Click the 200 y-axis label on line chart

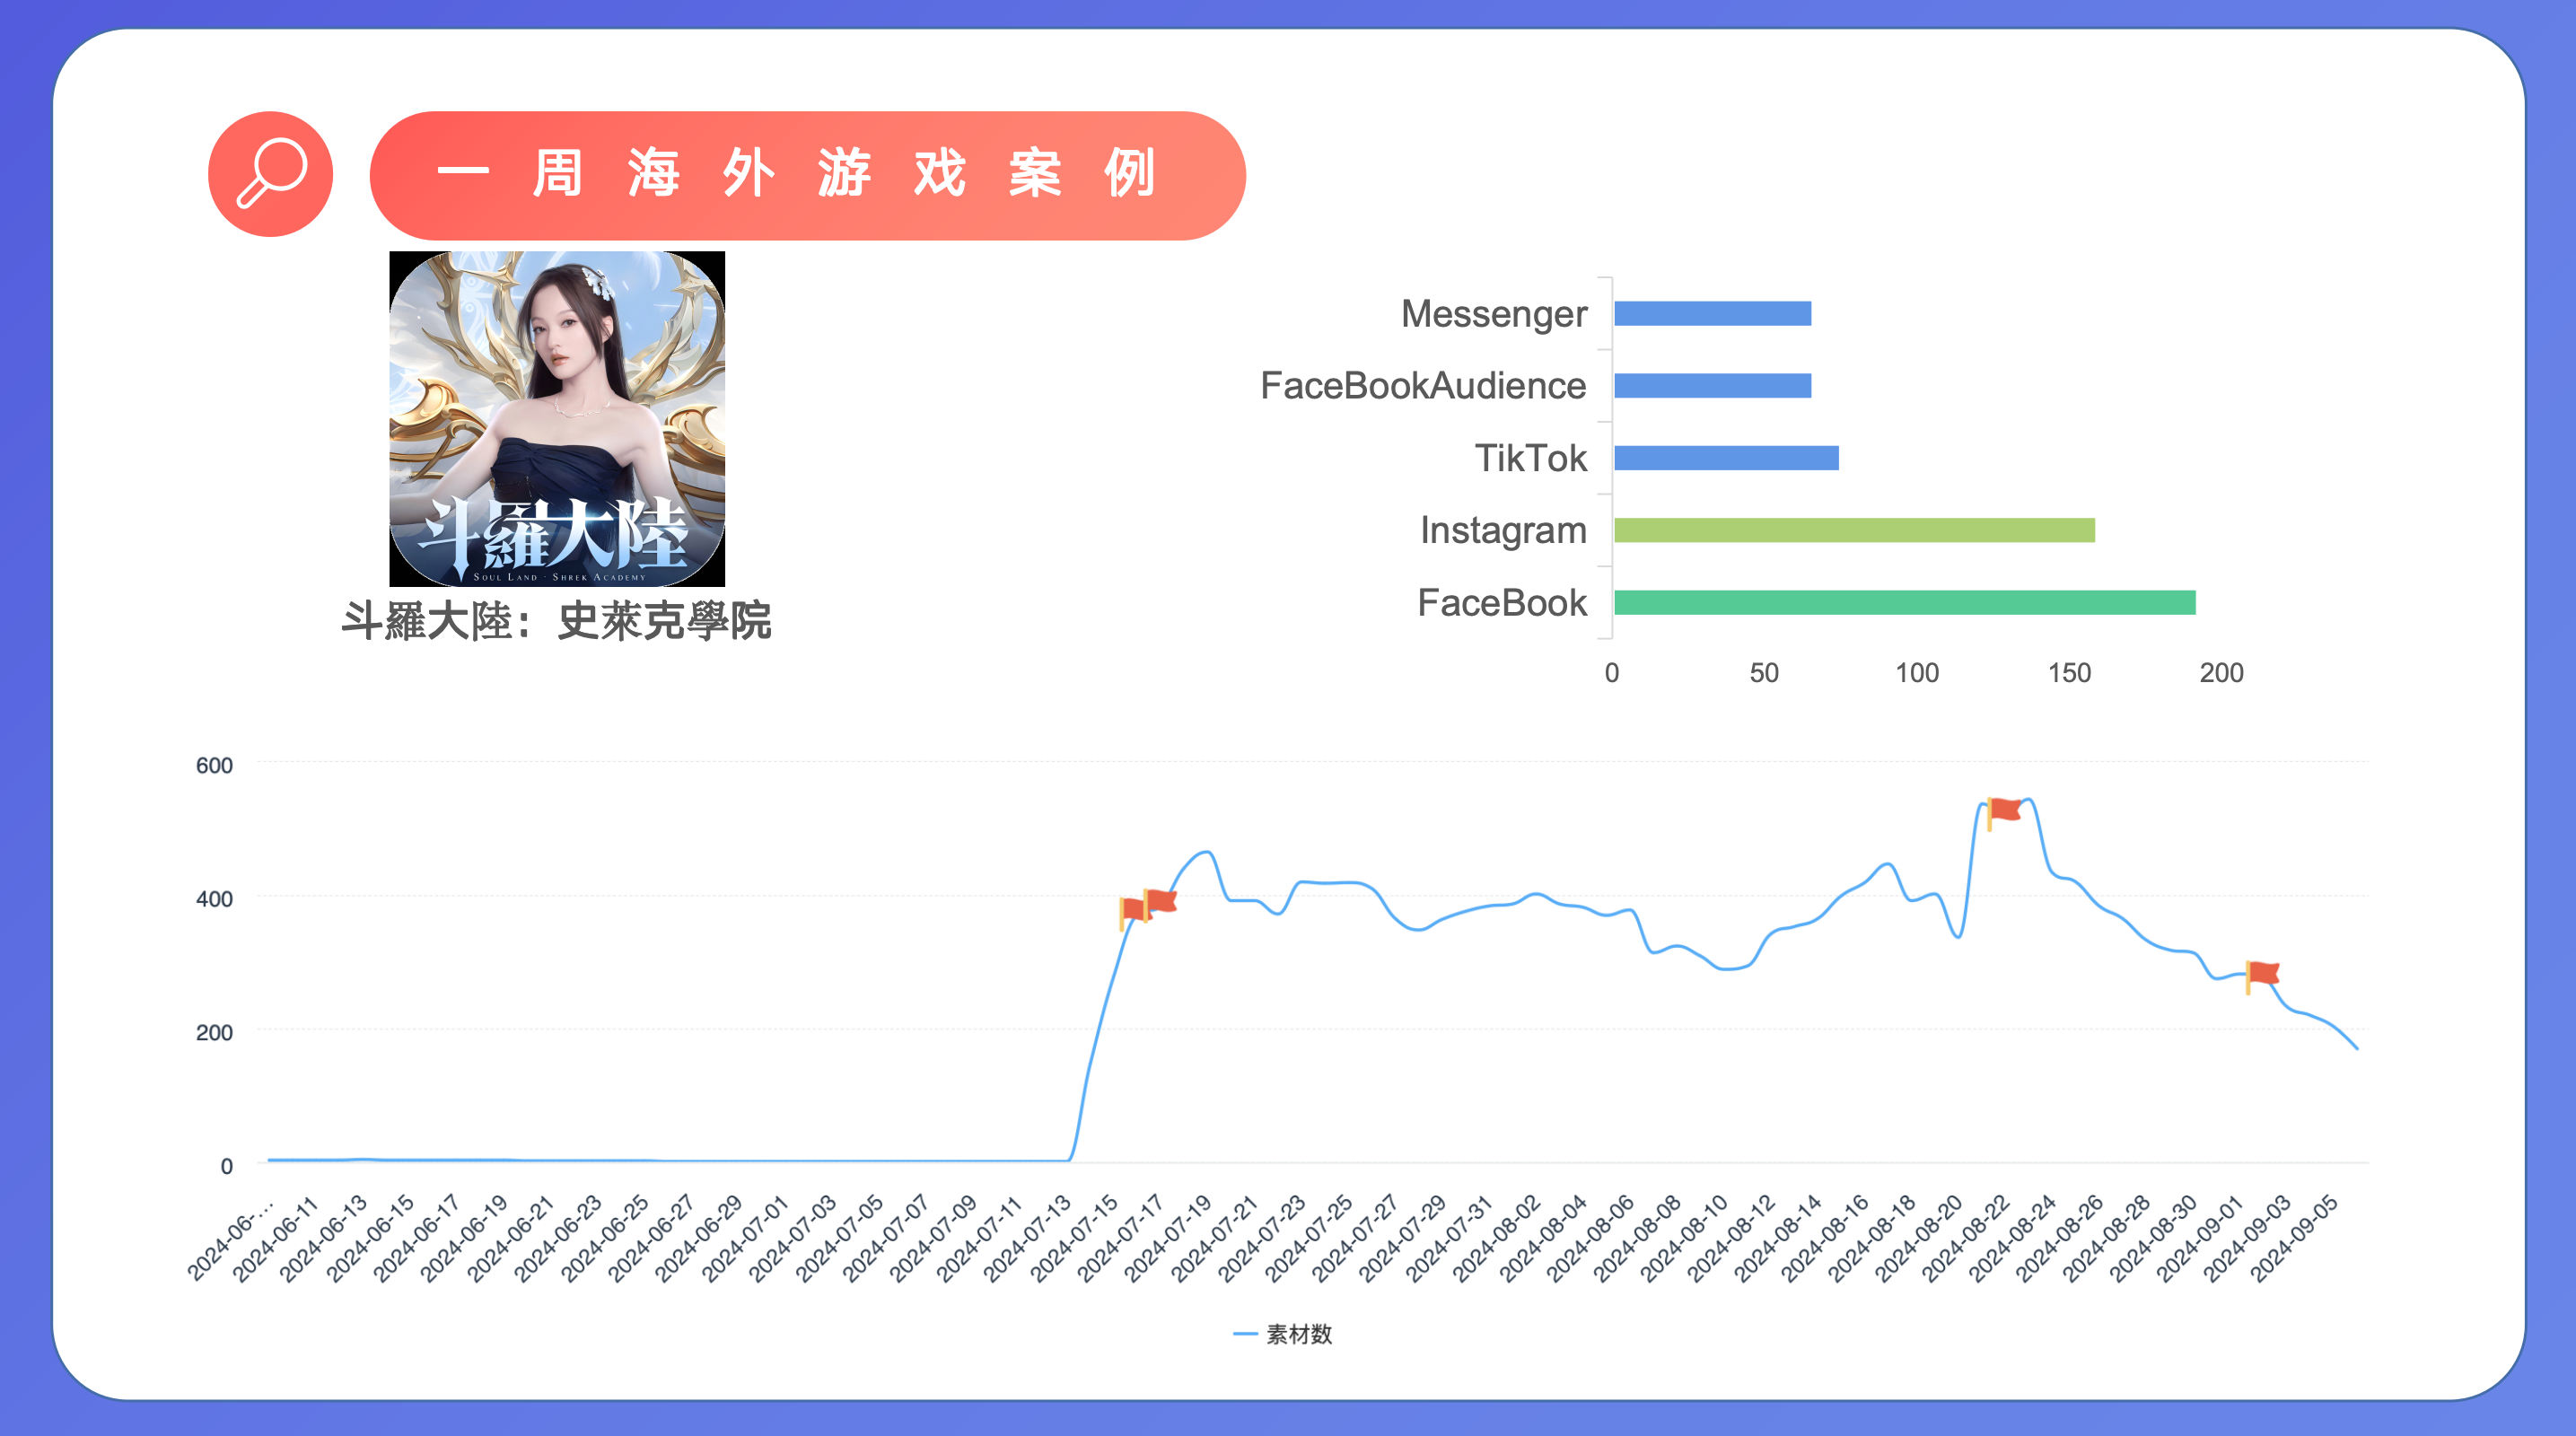pyautogui.click(x=214, y=1033)
